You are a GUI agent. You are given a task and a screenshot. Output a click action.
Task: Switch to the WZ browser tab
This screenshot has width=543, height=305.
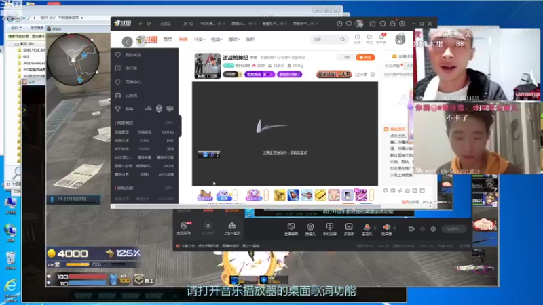209,24
